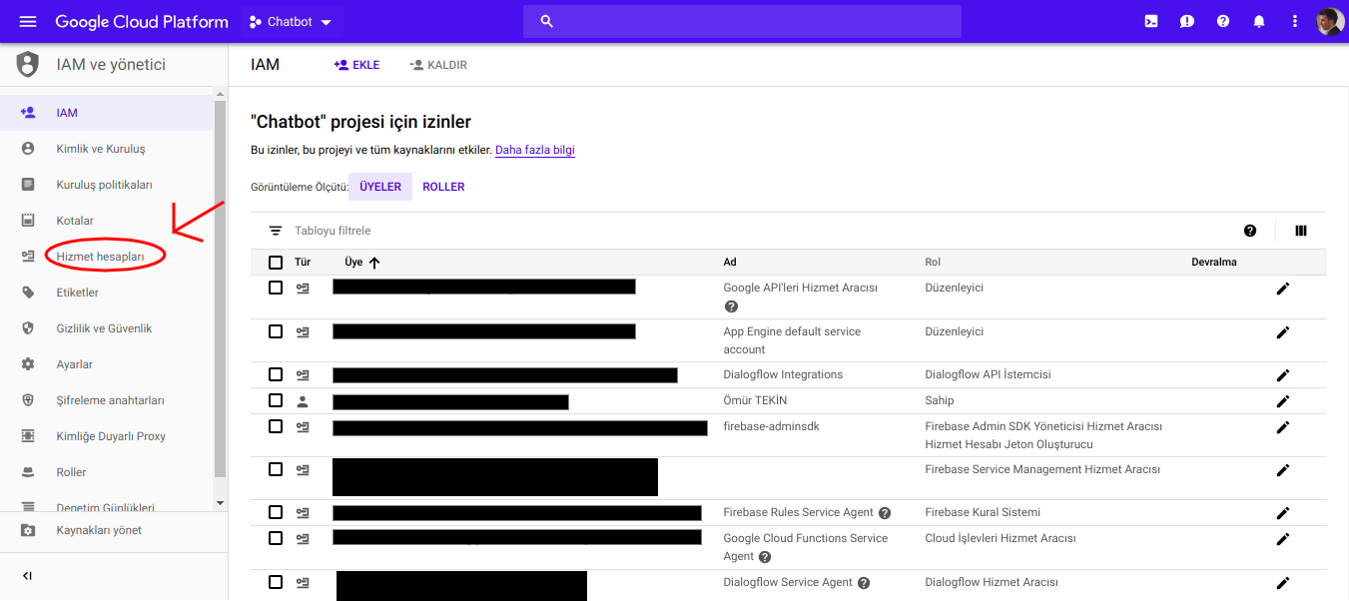Screen dimensions: 1349x601
Task: Open the Daha fazla bilgi link
Action: tap(534, 151)
